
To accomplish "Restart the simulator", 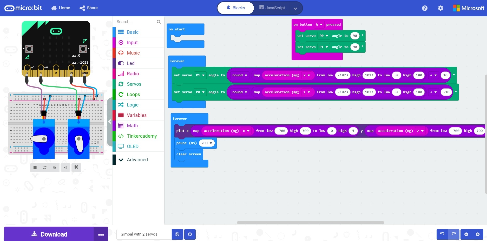I will click(x=45, y=168).
